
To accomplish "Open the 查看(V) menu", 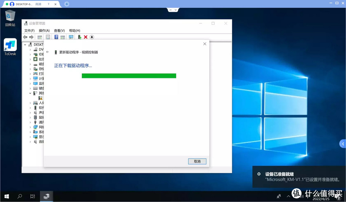I will [59, 31].
